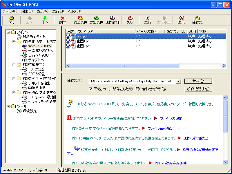The height and width of the screenshot is (174, 232).
Task: Select テキストへ conversion item
Action: [36, 60]
